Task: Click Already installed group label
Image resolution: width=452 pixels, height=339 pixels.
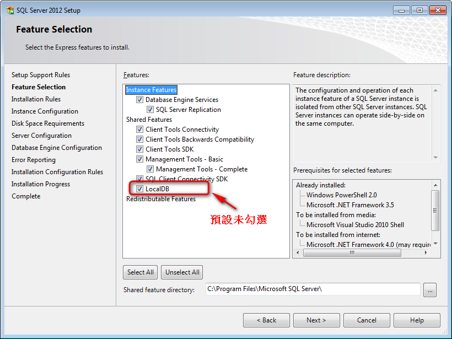Action: click(321, 185)
